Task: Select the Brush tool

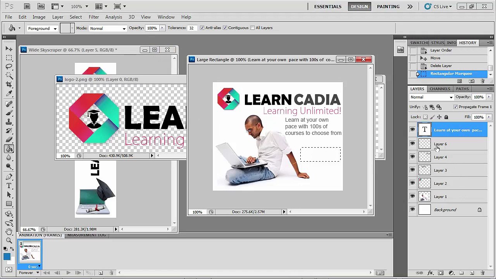Action: [x=9, y=113]
